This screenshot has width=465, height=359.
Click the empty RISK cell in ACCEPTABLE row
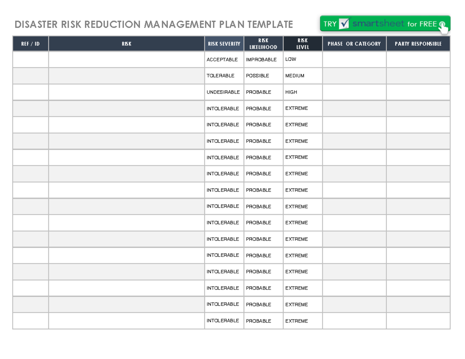[127, 60]
